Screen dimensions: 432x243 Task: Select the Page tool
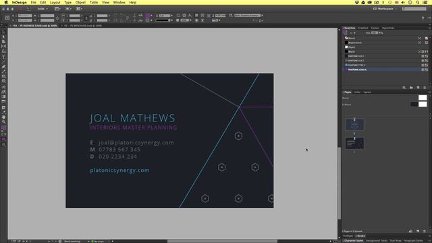[3, 42]
